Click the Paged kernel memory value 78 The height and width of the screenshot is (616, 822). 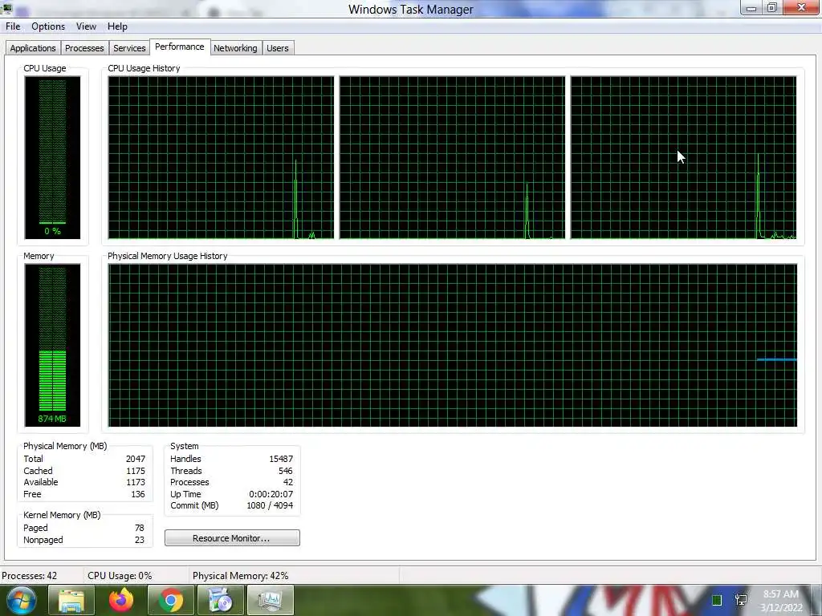point(140,528)
